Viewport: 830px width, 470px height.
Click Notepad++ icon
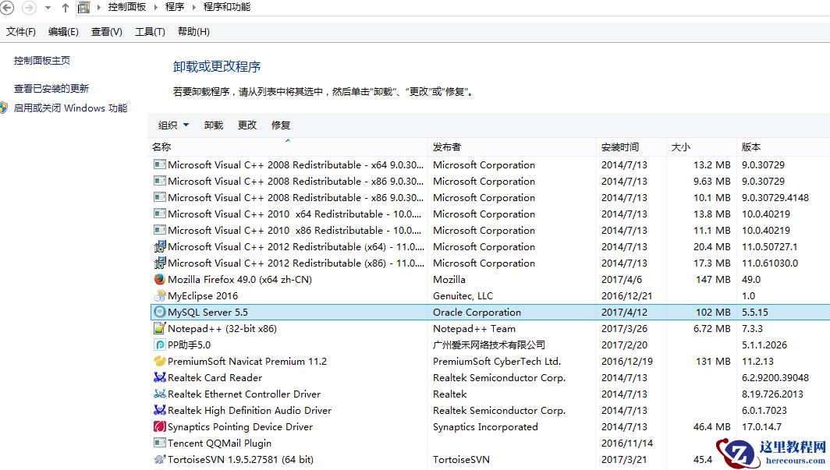click(x=159, y=328)
